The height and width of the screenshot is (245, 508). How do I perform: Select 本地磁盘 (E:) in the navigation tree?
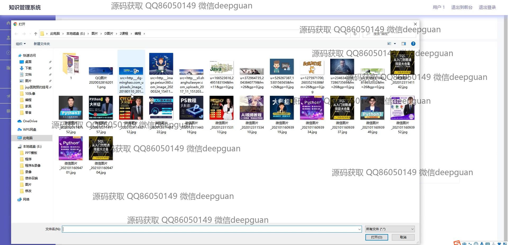(x=32, y=146)
